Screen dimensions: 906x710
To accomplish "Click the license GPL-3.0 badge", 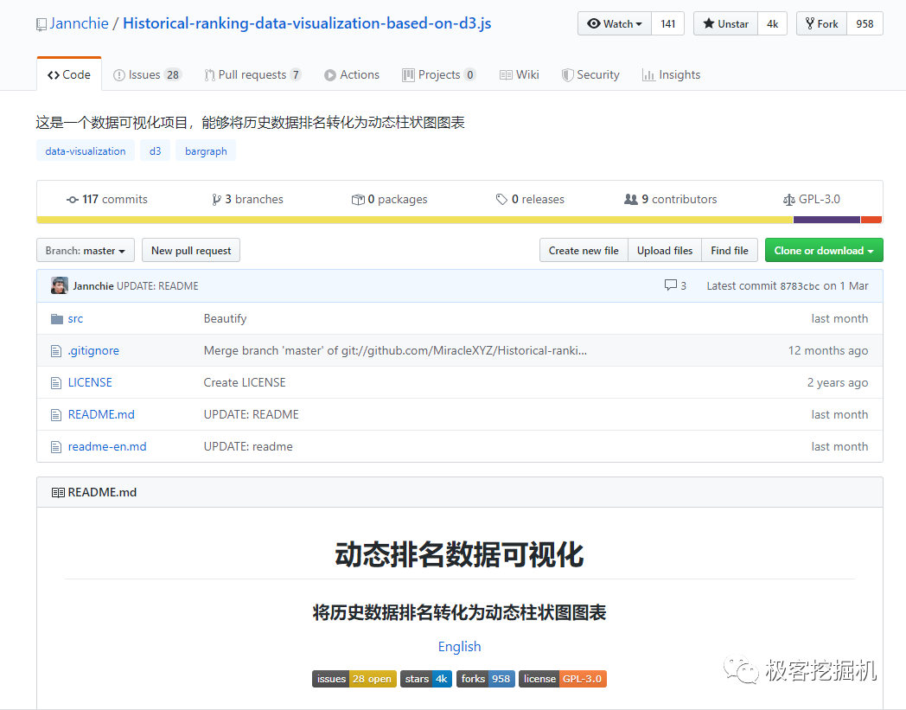I will point(563,679).
